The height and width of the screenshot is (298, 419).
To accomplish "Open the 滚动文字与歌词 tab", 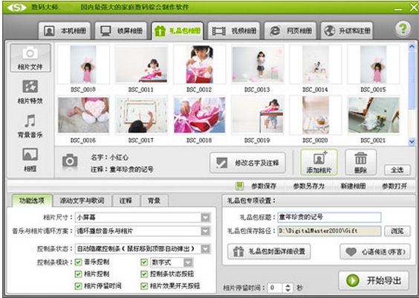I will pyautogui.click(x=82, y=201).
